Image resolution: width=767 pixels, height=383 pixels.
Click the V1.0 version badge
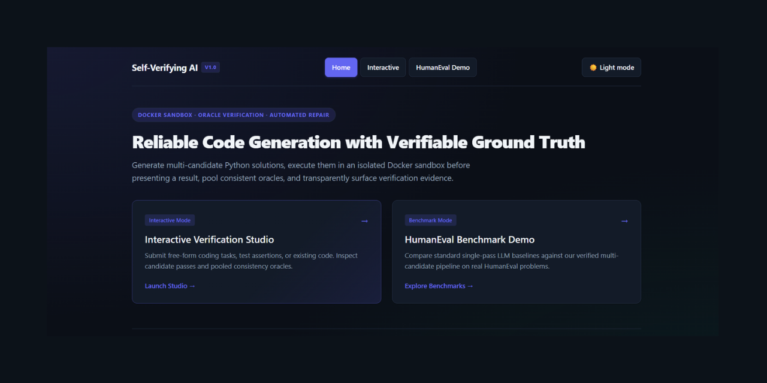(210, 68)
